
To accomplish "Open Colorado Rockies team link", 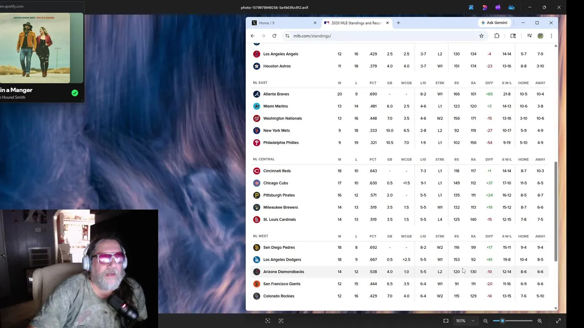I will click(x=279, y=296).
